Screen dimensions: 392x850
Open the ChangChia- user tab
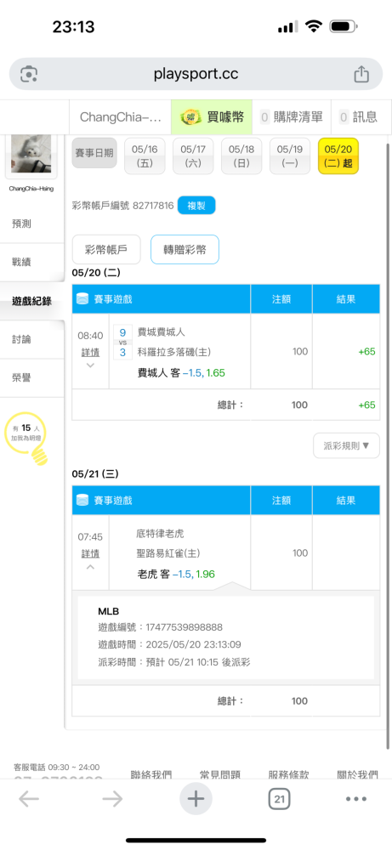pyautogui.click(x=121, y=116)
